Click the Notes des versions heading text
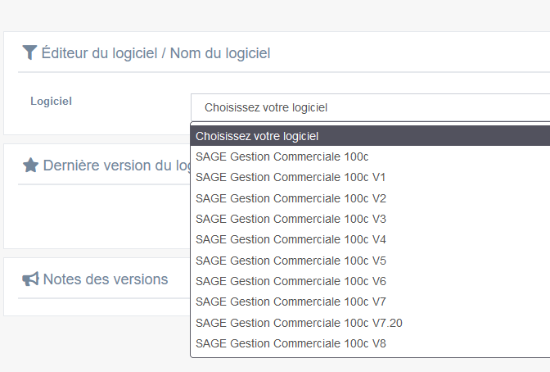550x372 pixels. [x=105, y=279]
